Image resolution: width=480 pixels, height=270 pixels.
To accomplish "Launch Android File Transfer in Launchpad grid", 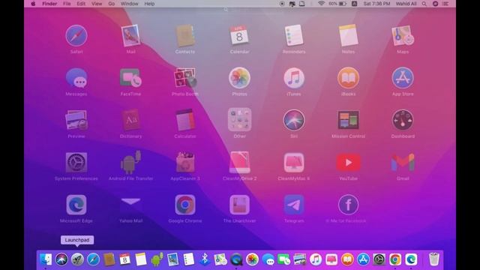I will tap(130, 162).
